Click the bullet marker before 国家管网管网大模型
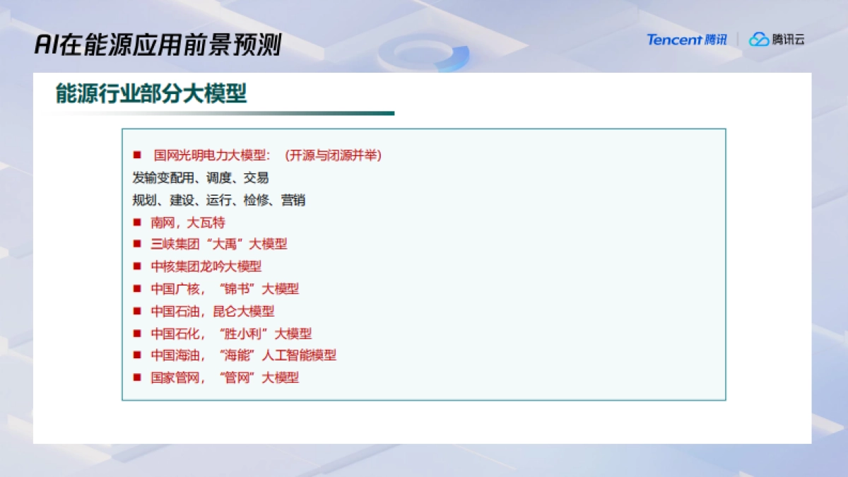This screenshot has height=477, width=848. tap(136, 378)
